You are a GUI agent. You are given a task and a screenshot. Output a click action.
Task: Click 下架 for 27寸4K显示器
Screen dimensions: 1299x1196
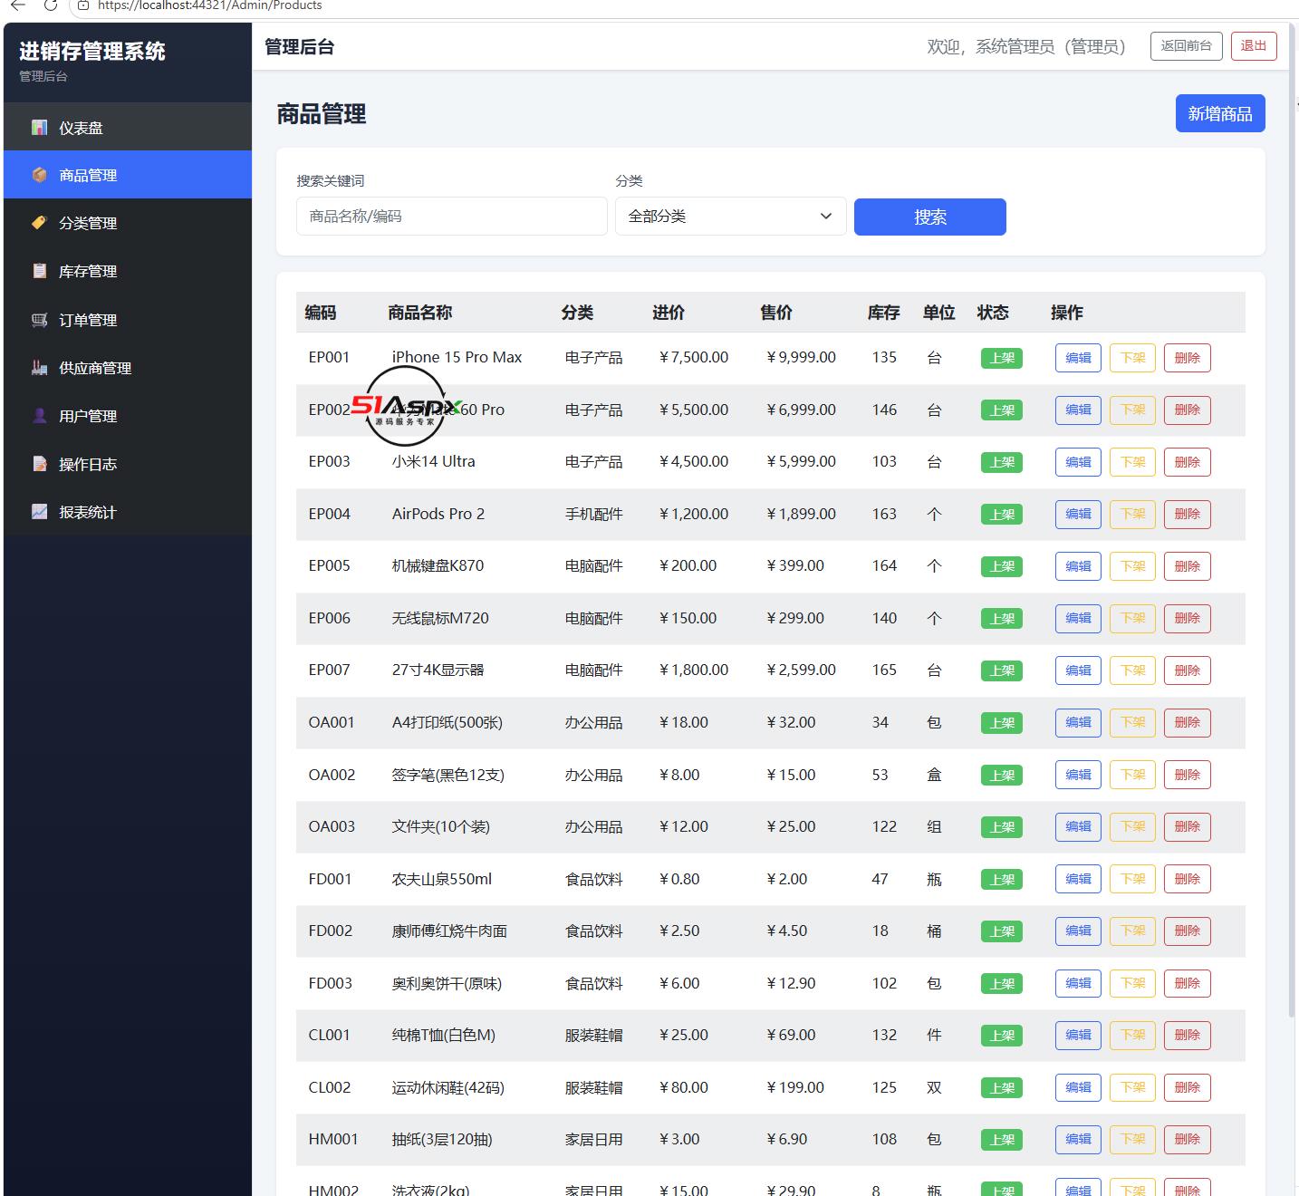[x=1132, y=670]
